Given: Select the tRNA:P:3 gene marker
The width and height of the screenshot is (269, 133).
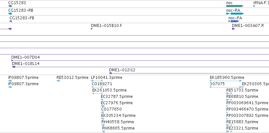Looking at the screenshot, I should [254, 6].
